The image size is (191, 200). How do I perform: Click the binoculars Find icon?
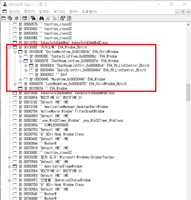tap(41, 18)
